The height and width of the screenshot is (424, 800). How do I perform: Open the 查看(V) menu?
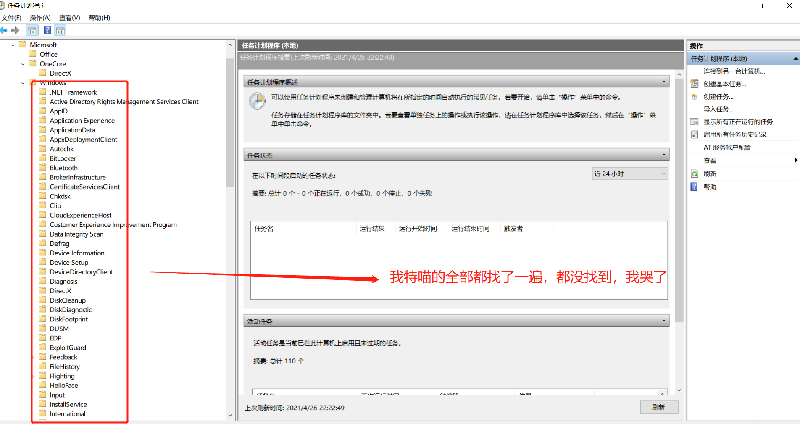[x=69, y=18]
